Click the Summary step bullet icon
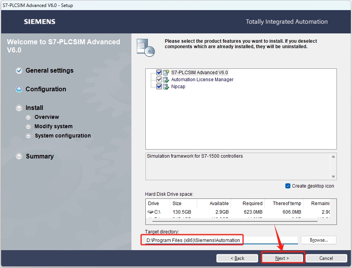352x268 pixels. pos(19,156)
